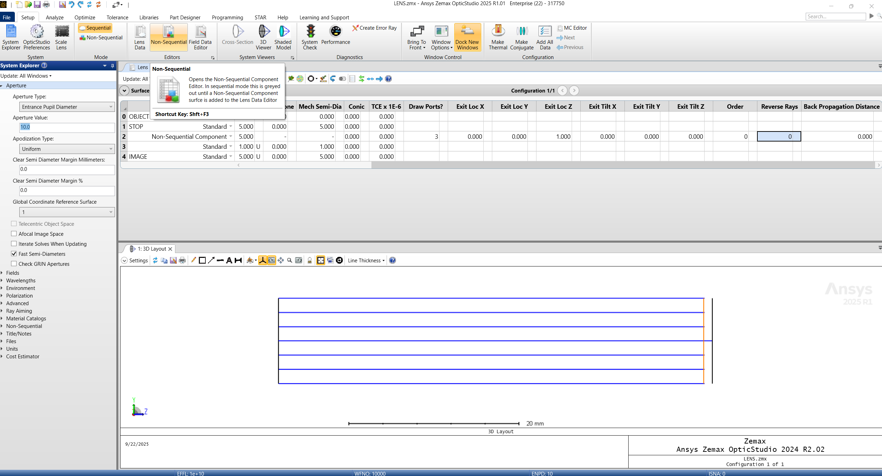Click the zoom magnifier in 3D Layout toolbar
This screenshot has width=882, height=476.
(x=290, y=260)
